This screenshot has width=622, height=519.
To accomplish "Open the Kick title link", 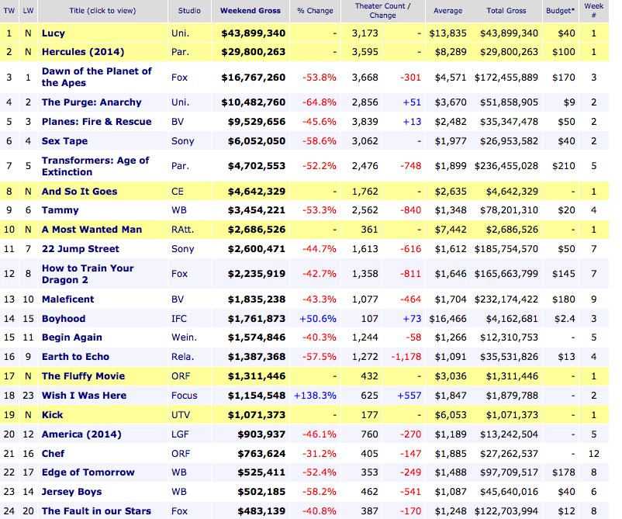I will 53,415.
